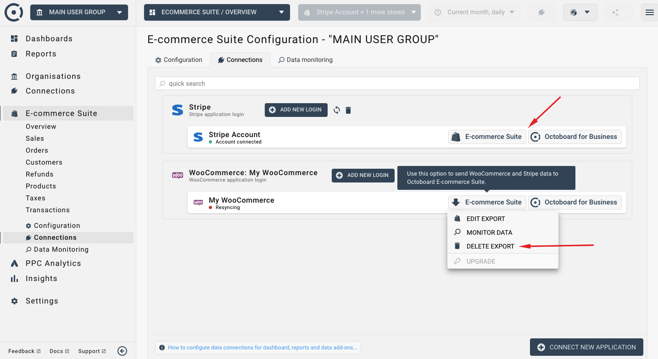
Task: Click the Stripe logo in the Stripe header
Action: point(177,110)
